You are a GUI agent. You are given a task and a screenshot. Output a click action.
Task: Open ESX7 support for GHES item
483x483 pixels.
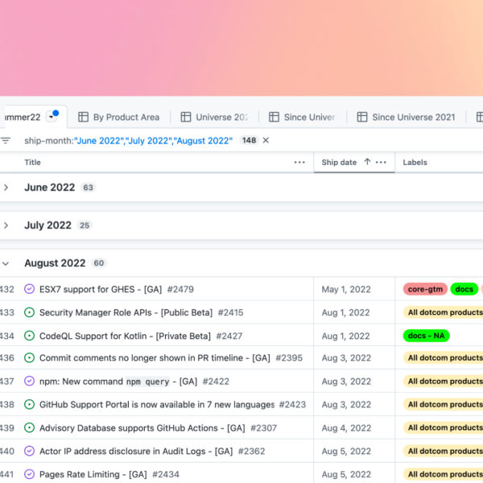(101, 289)
